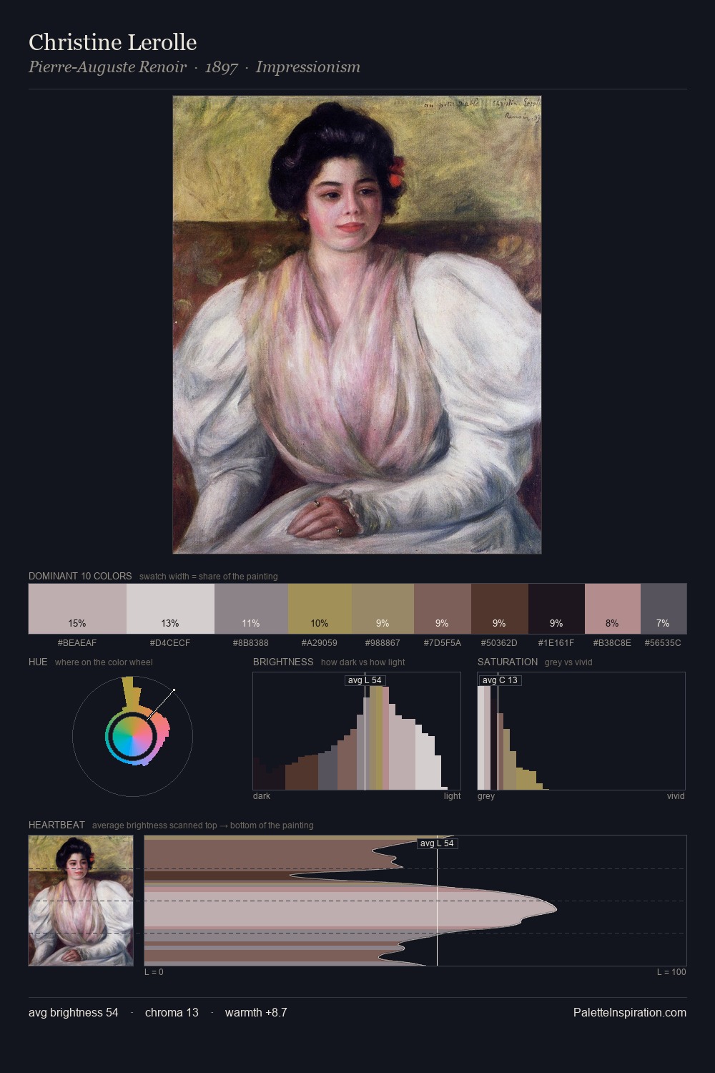Viewport: 715px width, 1073px height.
Task: Click the main Christine Lerolle painting image
Action: click(x=357, y=325)
